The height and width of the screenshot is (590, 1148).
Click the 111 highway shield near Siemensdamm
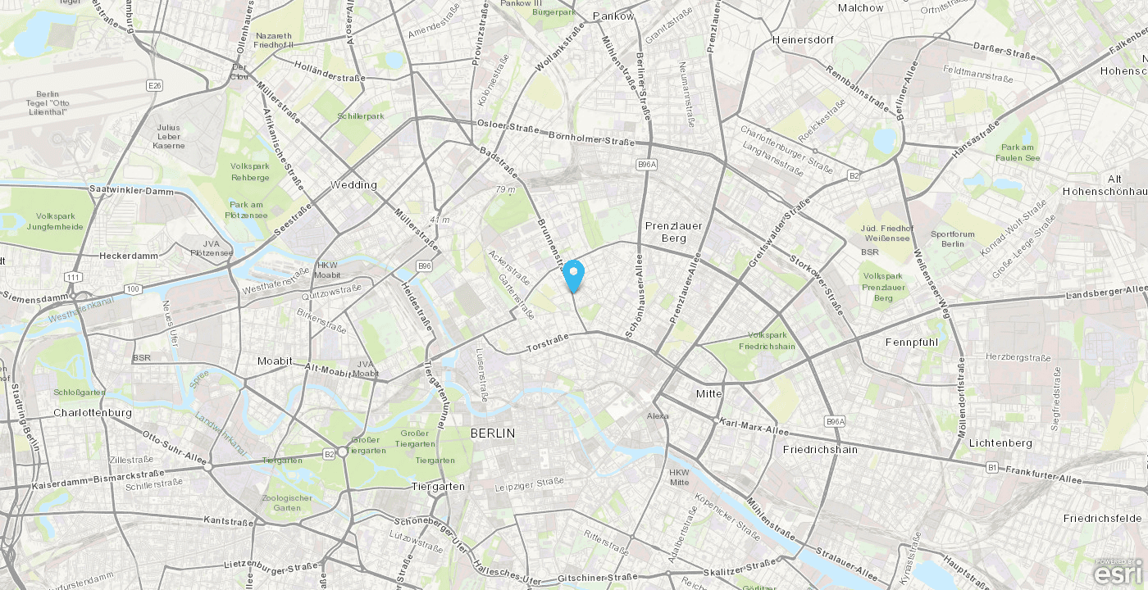(x=75, y=277)
